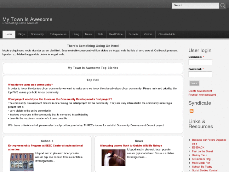Click the search magnifier icon

tap(223, 6)
